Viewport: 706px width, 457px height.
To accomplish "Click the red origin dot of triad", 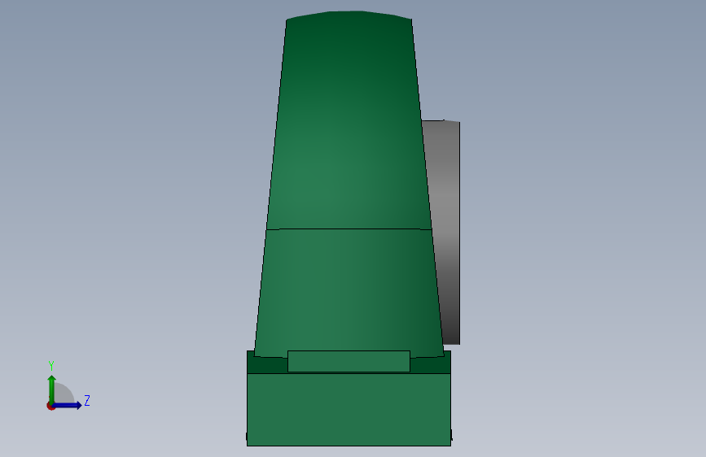I will click(50, 406).
